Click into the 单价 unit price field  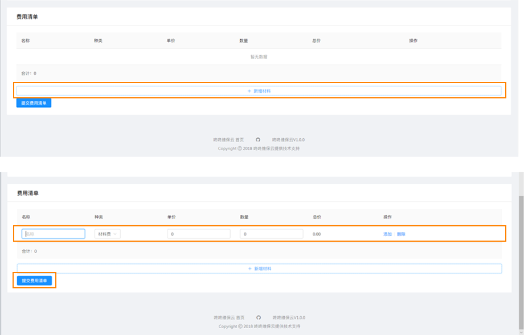point(198,234)
